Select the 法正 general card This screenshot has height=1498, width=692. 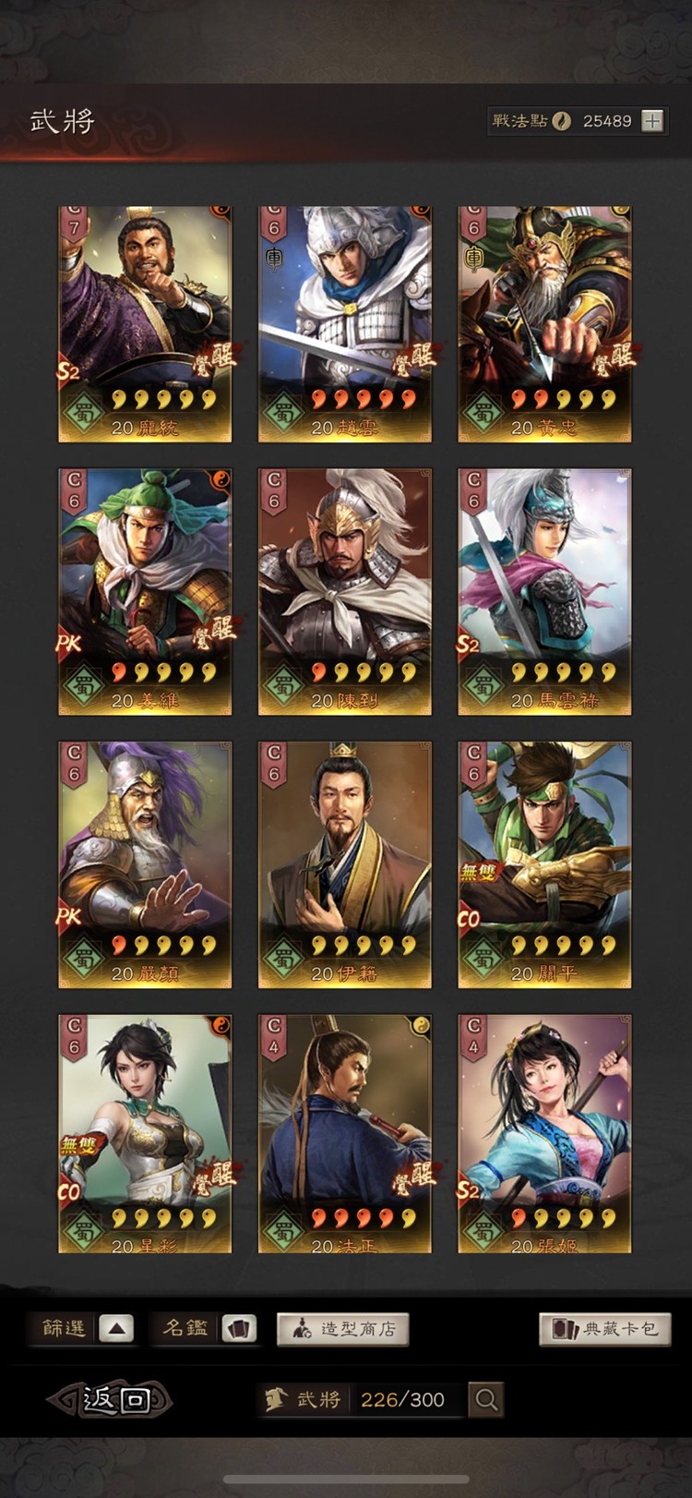click(x=344, y=1133)
